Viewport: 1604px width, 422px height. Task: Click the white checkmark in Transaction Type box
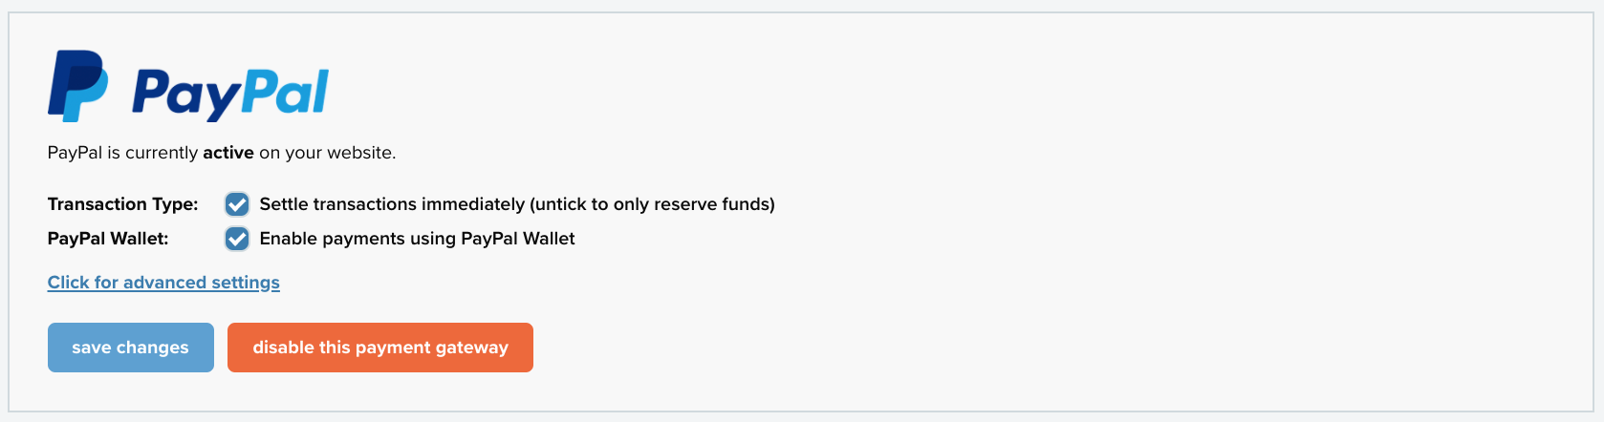pos(237,204)
